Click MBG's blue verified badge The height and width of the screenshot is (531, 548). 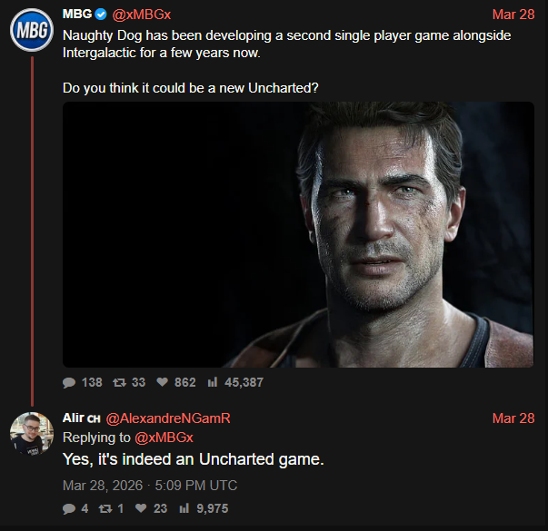coord(102,15)
